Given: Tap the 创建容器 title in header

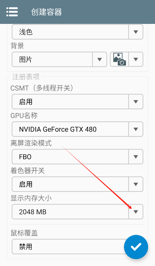Looking at the screenshot, I should pos(46,12).
